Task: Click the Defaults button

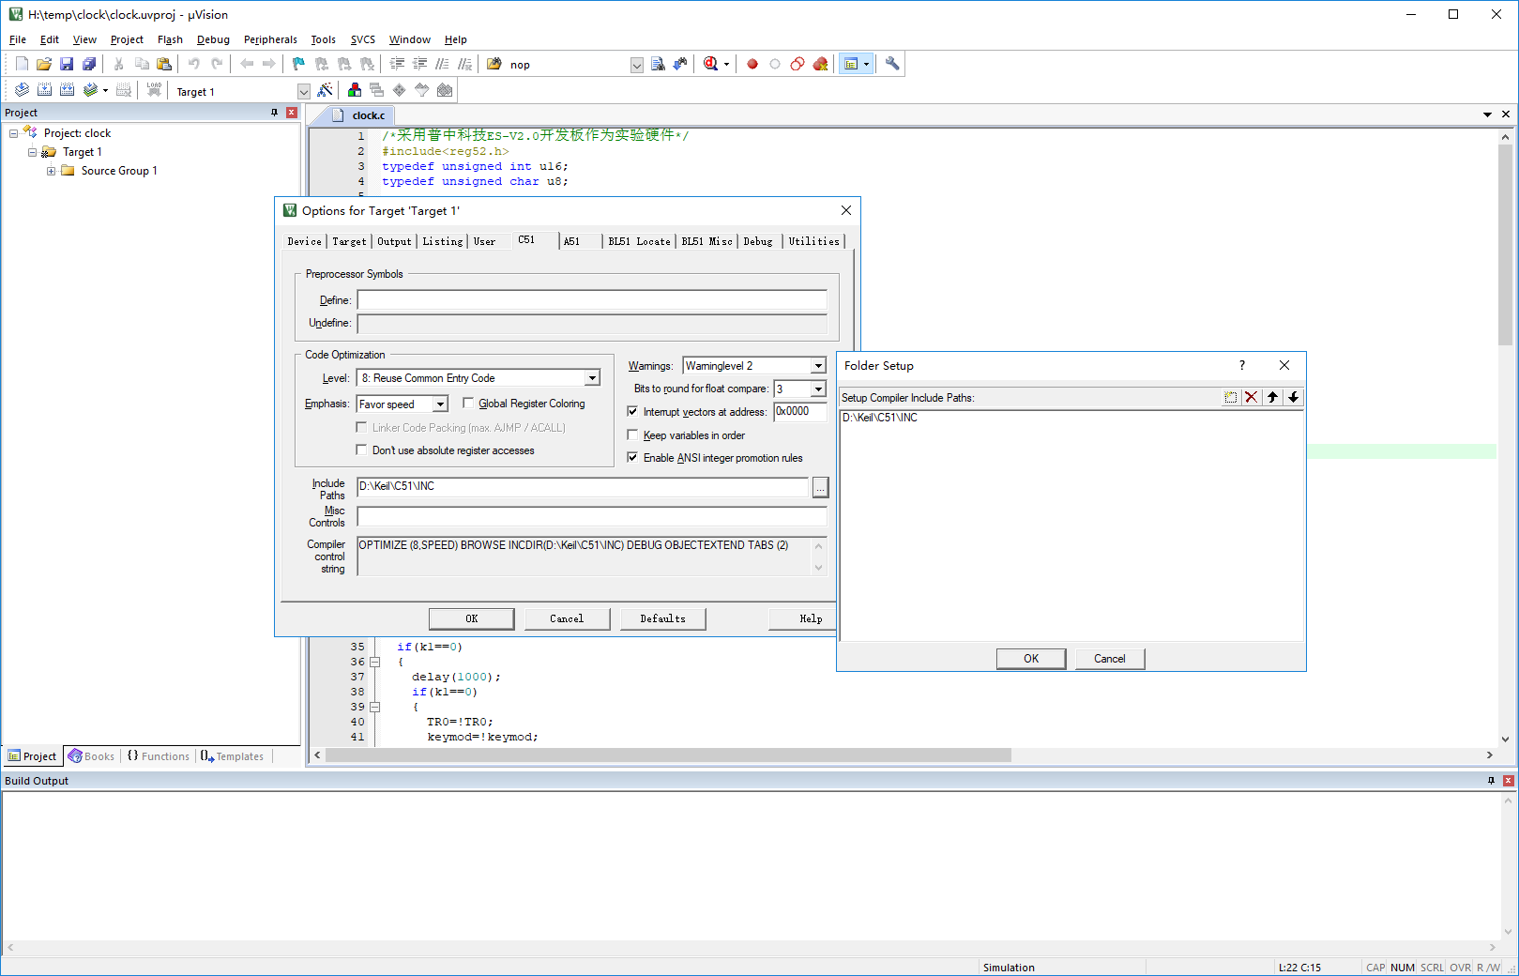Action: pos(662,618)
